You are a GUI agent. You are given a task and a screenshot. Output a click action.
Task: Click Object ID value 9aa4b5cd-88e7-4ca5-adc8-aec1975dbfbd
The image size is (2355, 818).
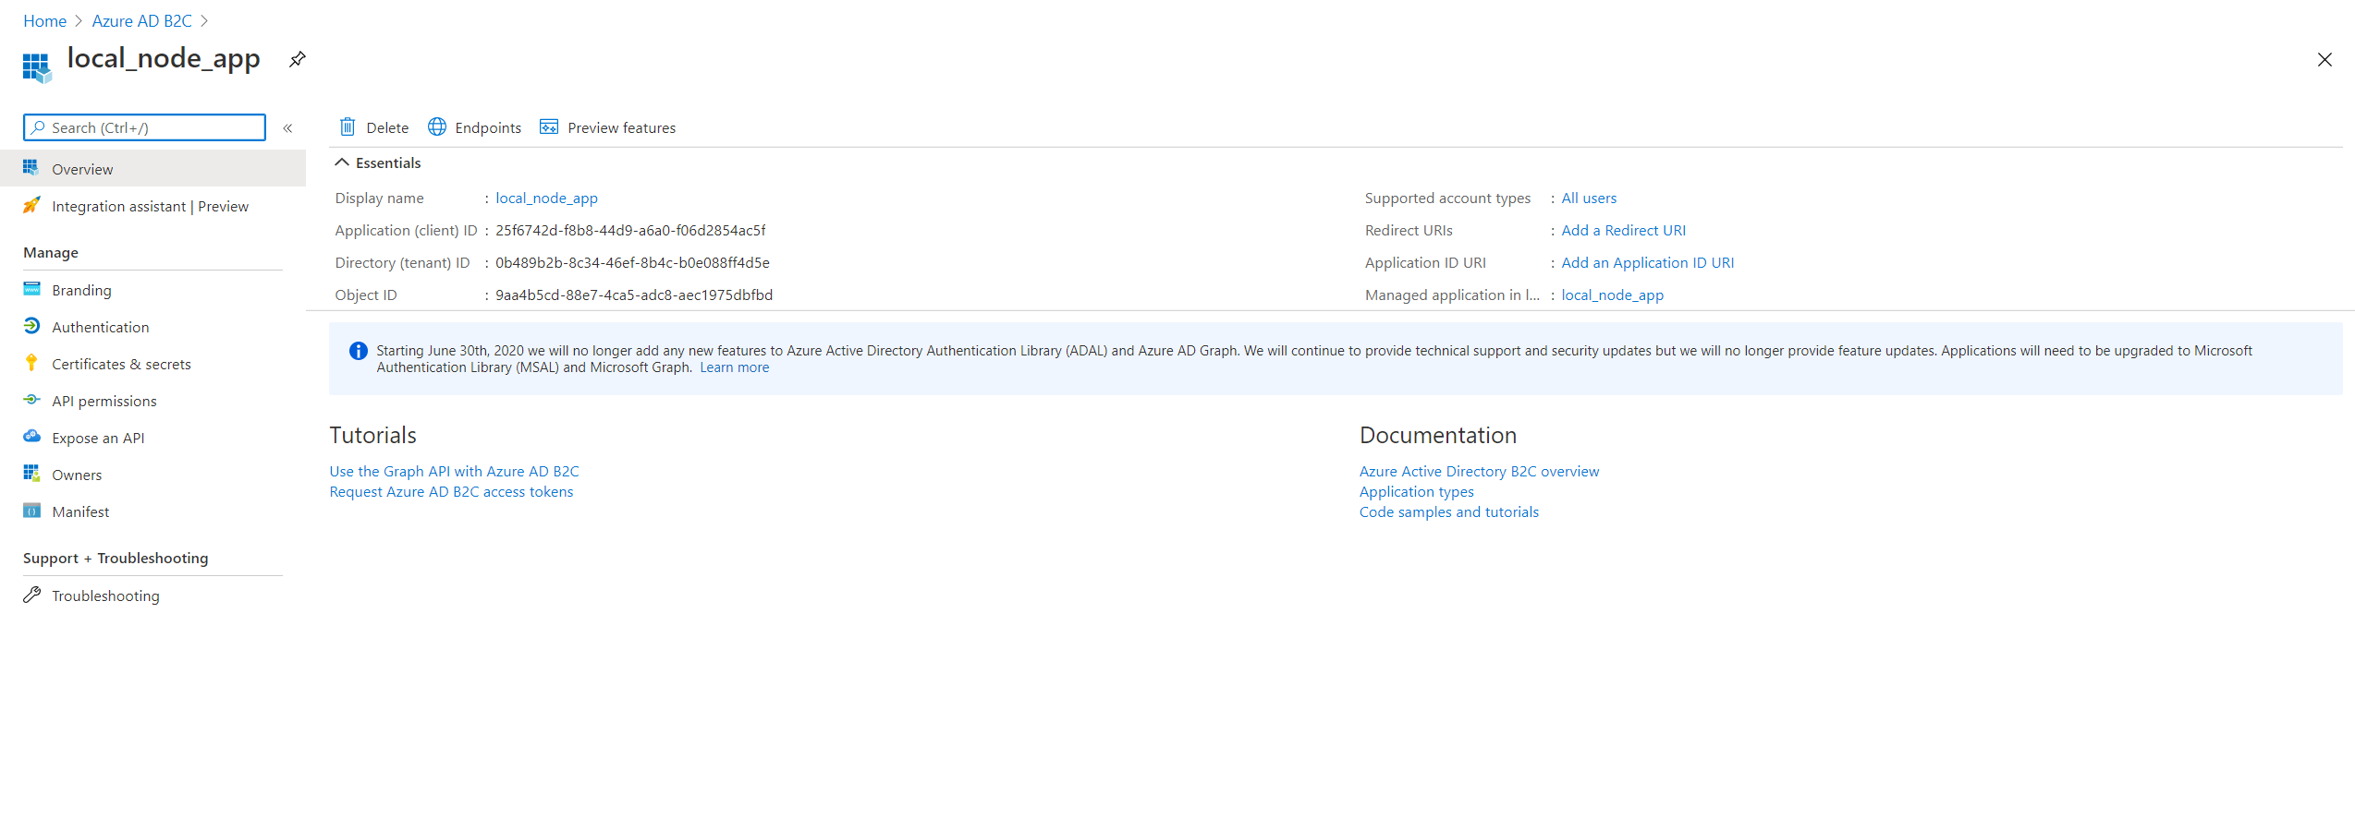634,295
